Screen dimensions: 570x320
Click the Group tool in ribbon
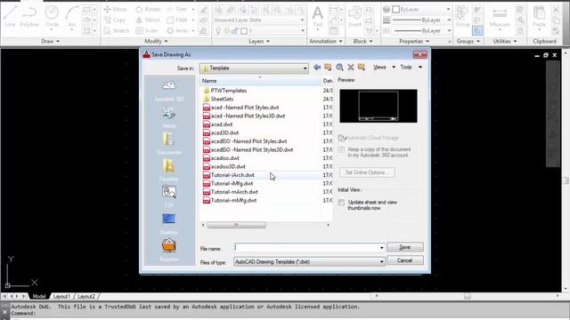pos(462,16)
